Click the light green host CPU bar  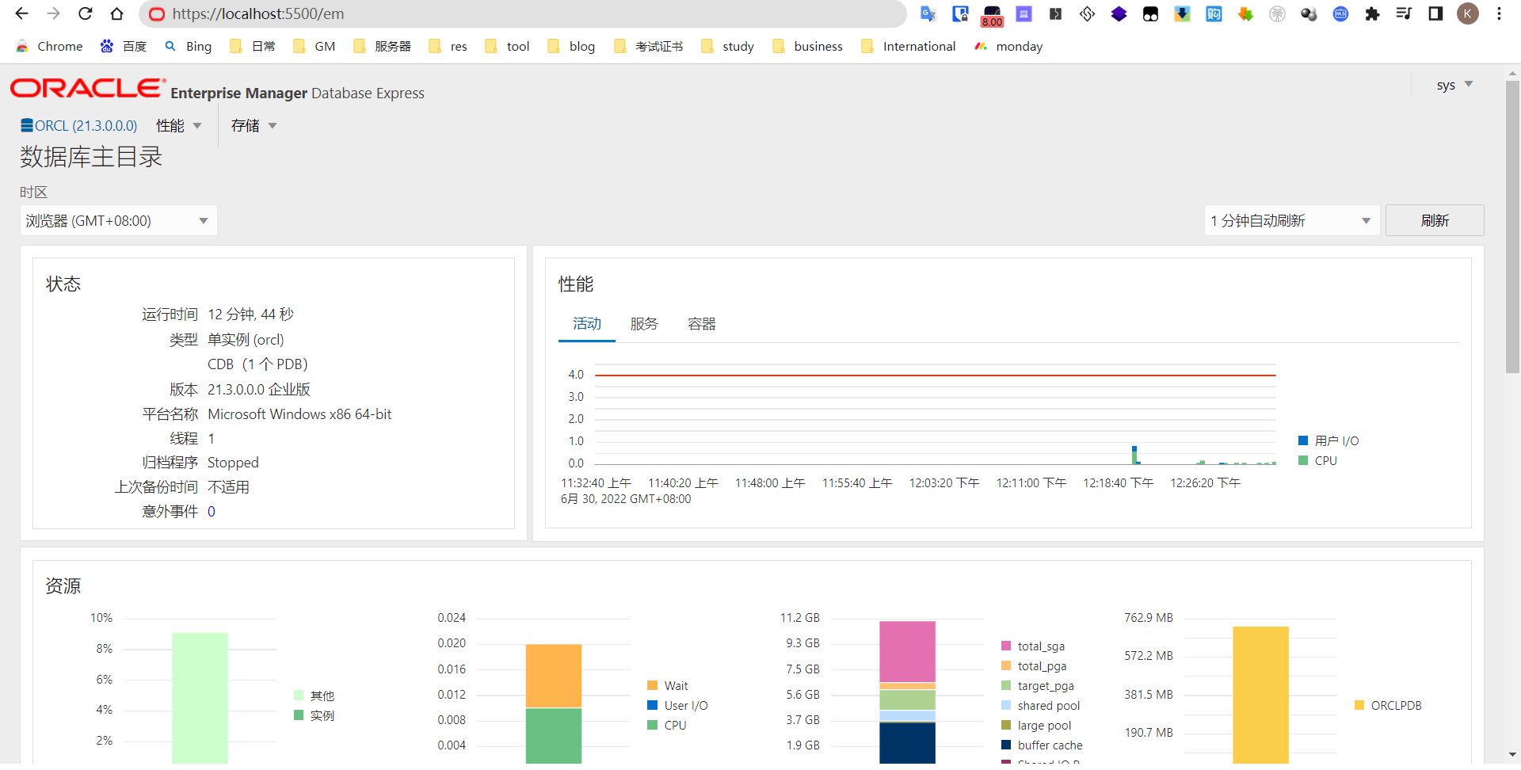point(200,698)
